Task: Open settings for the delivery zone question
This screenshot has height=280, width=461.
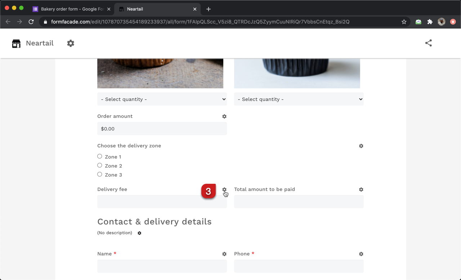Action: (x=361, y=146)
